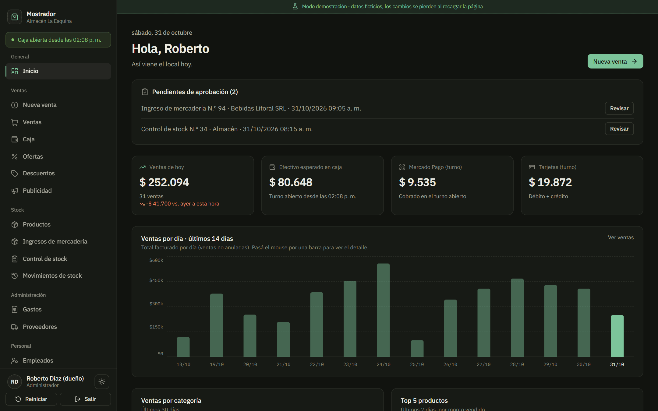The image size is (658, 411).
Task: Click the package icon for Ingresos de mercadería
Action: pos(15,242)
